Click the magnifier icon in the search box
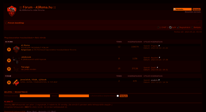 click(x=175, y=9)
